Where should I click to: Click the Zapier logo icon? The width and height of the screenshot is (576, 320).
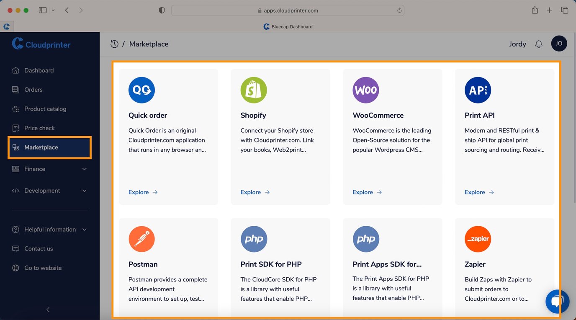click(478, 239)
